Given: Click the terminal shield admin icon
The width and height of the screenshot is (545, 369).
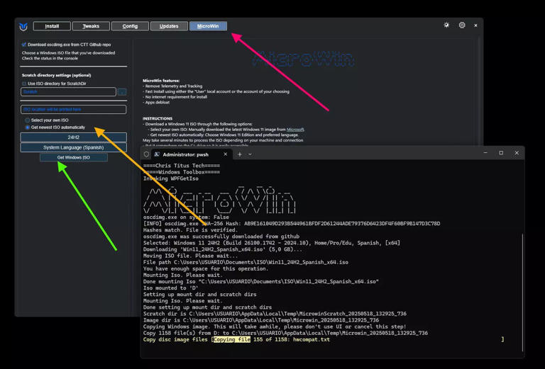Looking at the screenshot, I should click(147, 154).
